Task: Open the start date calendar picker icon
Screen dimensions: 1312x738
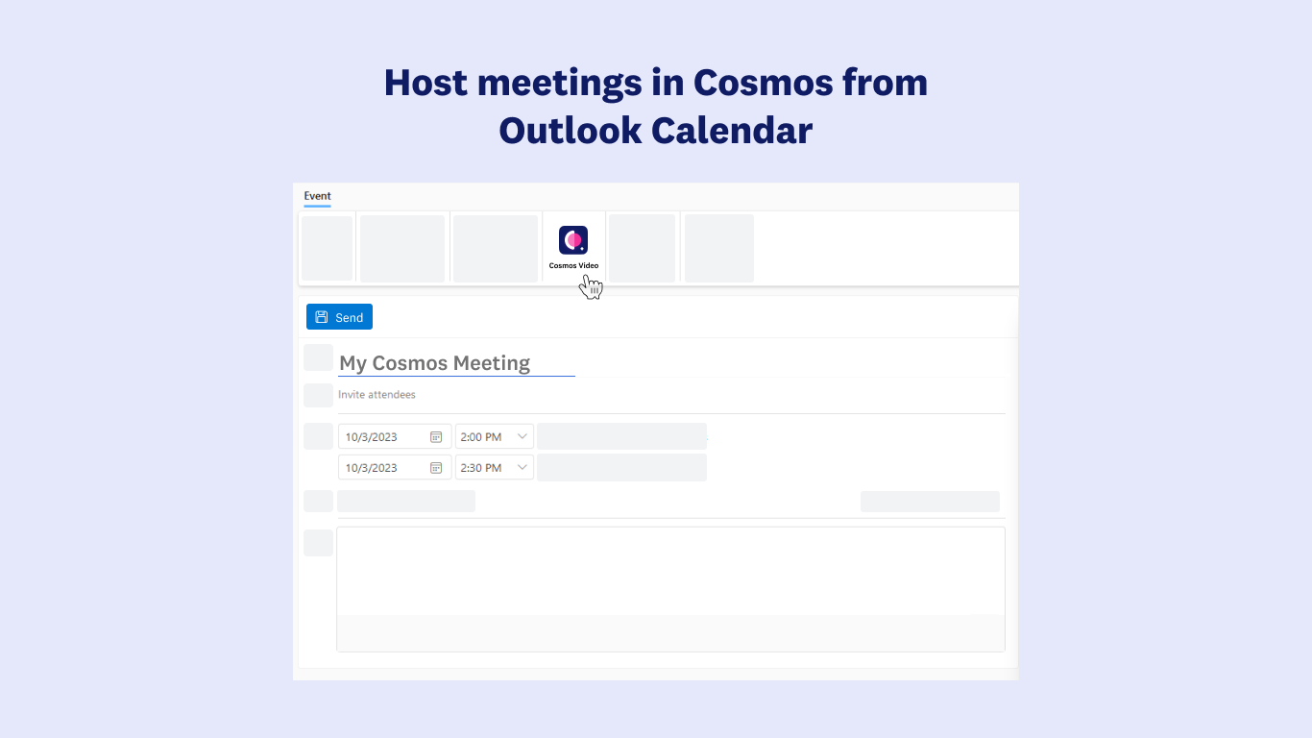Action: coord(436,436)
